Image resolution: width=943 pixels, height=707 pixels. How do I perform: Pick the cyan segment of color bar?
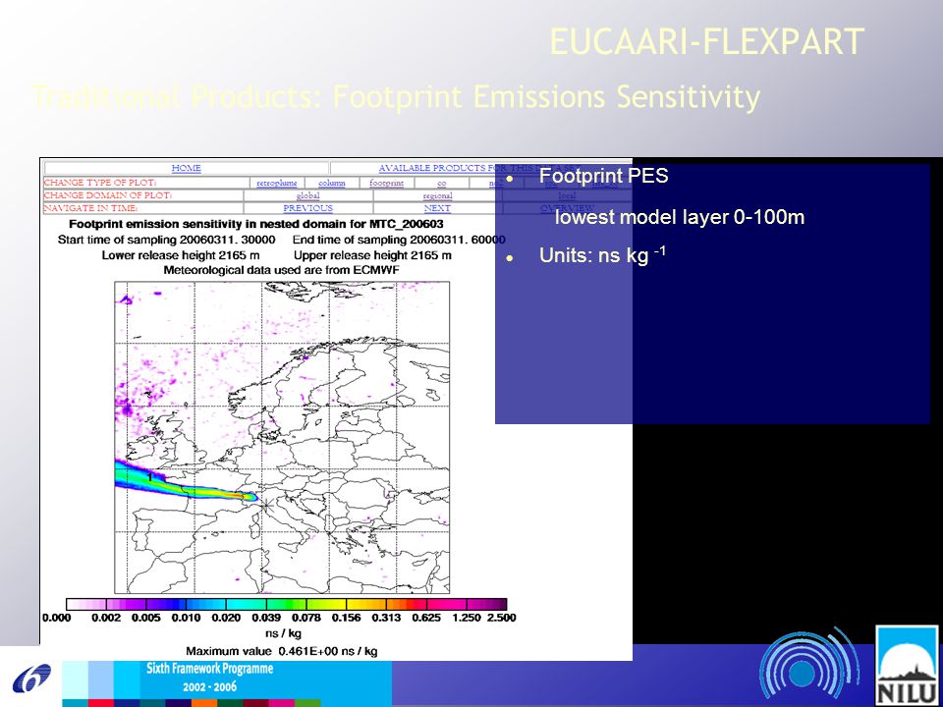tap(237, 604)
